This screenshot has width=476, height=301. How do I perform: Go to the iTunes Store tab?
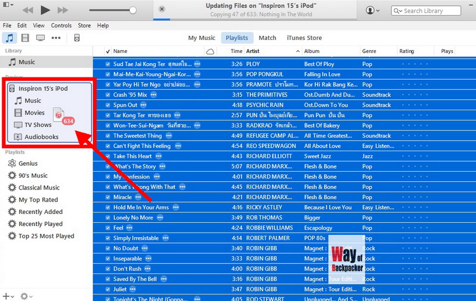(x=304, y=38)
